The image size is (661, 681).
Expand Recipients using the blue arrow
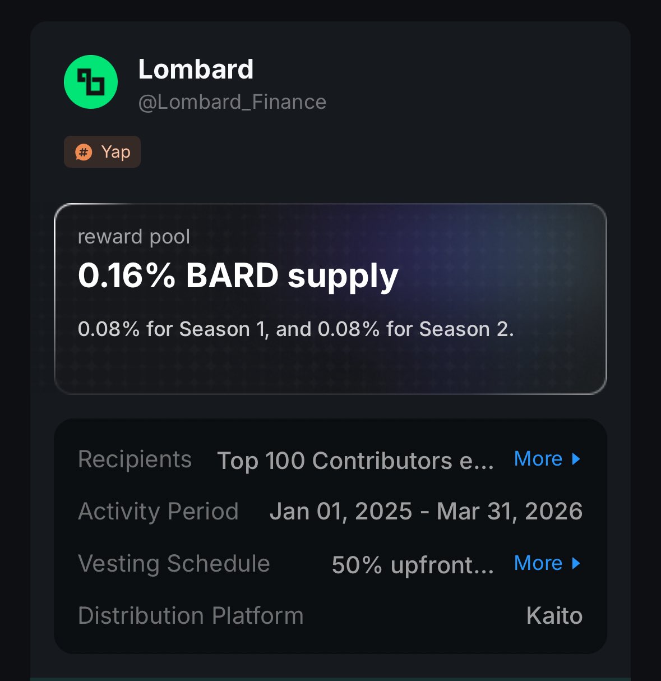(576, 459)
